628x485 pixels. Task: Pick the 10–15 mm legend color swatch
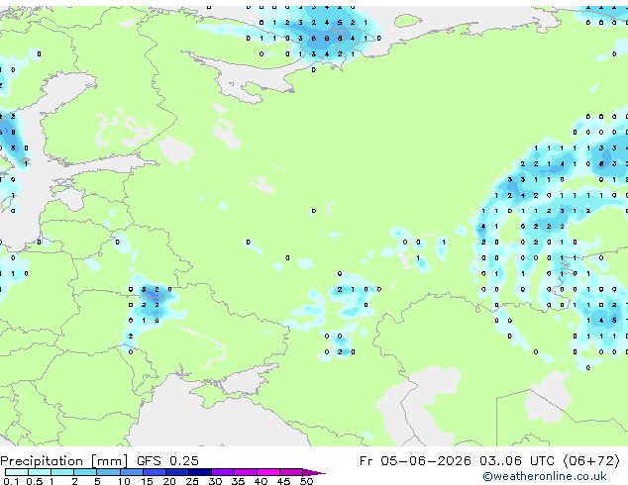pos(132,472)
